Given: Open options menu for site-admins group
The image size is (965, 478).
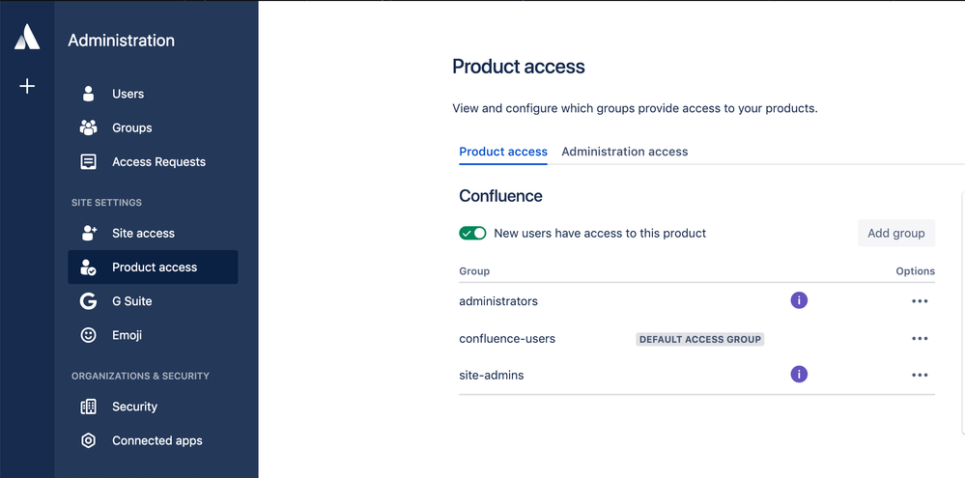Looking at the screenshot, I should [920, 375].
